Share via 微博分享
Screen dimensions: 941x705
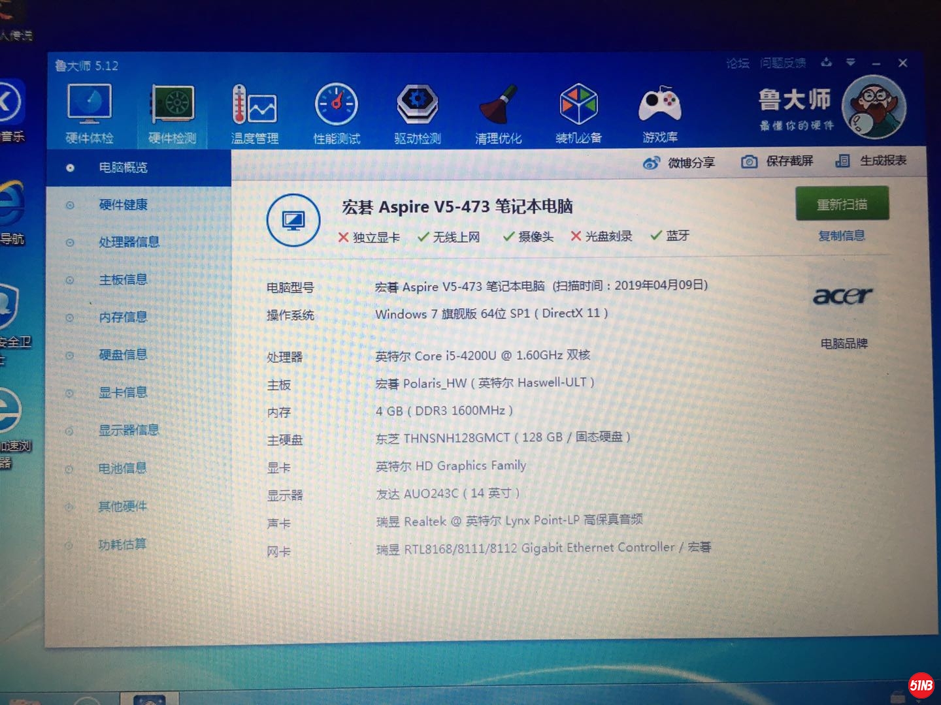point(680,163)
